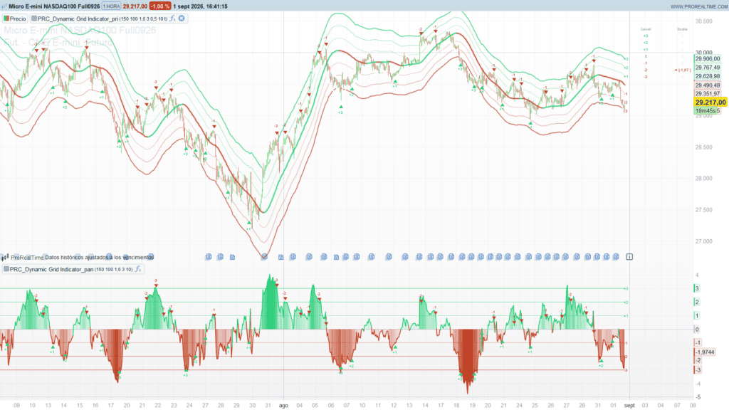Screen dimensions: 729x410
Task: Click red level -3 tag on oscillator axis
Action: coord(698,370)
